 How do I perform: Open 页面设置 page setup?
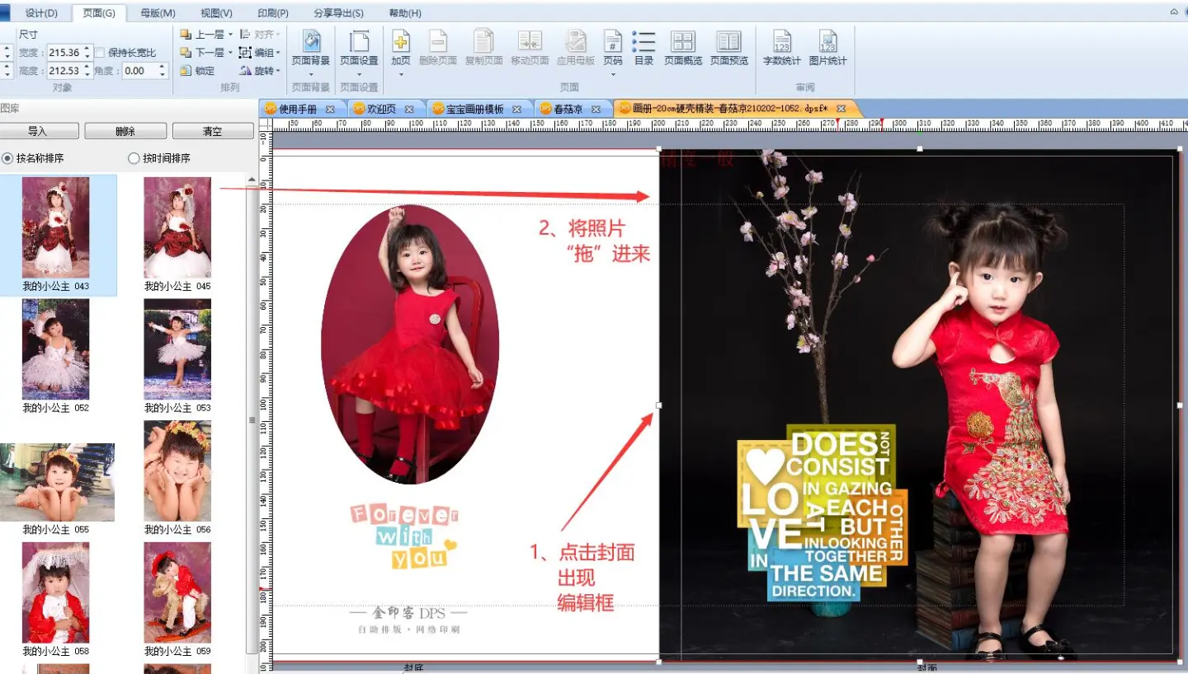[359, 43]
